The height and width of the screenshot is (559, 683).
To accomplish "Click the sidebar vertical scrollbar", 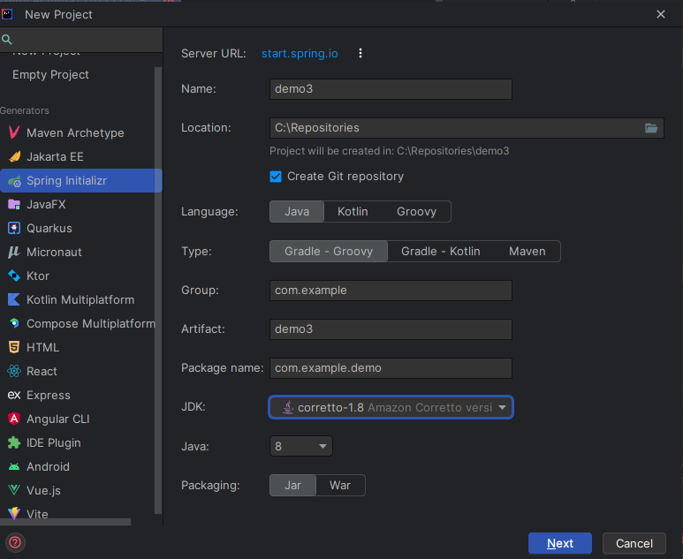I will tap(158, 291).
